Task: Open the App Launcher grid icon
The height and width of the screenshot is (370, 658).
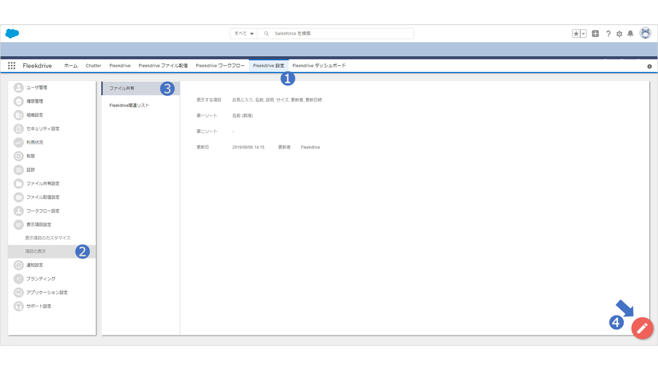Action: coord(12,66)
